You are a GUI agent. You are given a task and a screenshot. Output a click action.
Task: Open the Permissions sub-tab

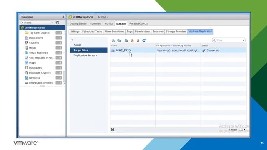click(142, 32)
